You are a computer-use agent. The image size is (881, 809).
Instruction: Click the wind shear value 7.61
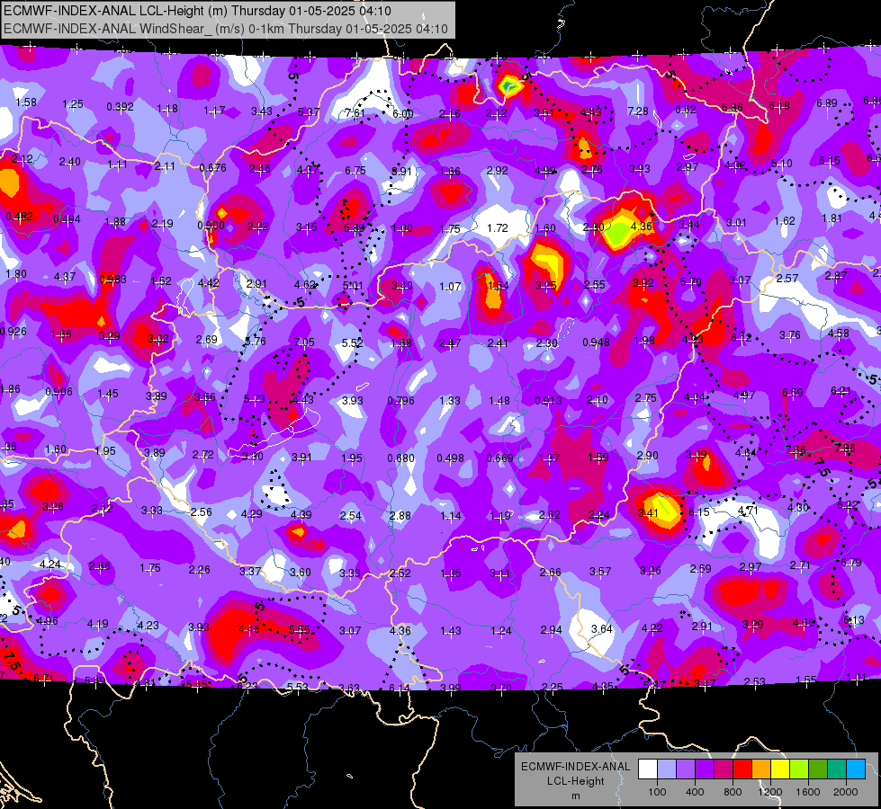tap(355, 112)
